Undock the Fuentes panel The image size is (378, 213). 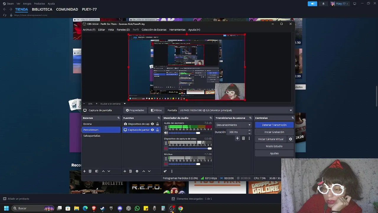click(159, 118)
